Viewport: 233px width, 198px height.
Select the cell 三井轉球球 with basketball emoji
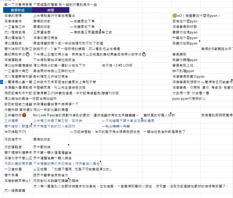pos(18,115)
